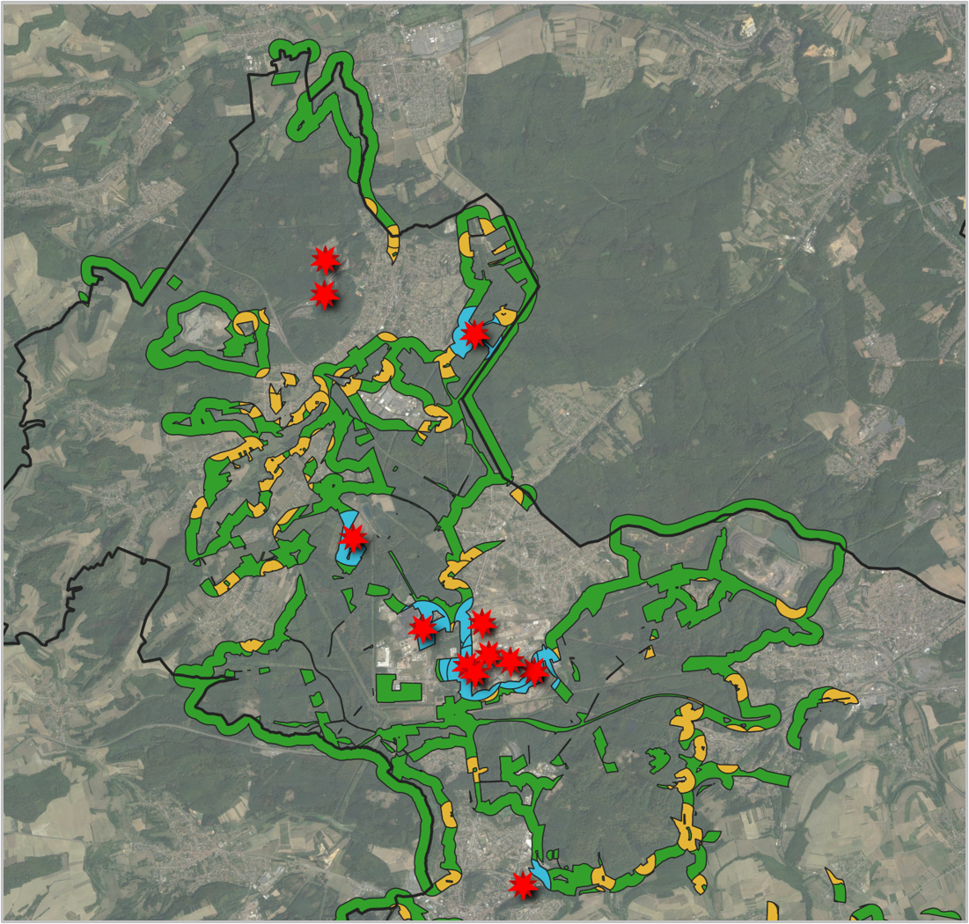Click the yellow wedge on the diagonal boundary line

click(523, 495)
